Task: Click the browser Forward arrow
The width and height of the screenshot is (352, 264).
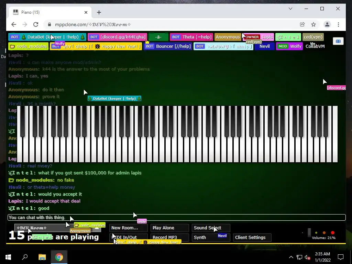Action: click(25, 24)
